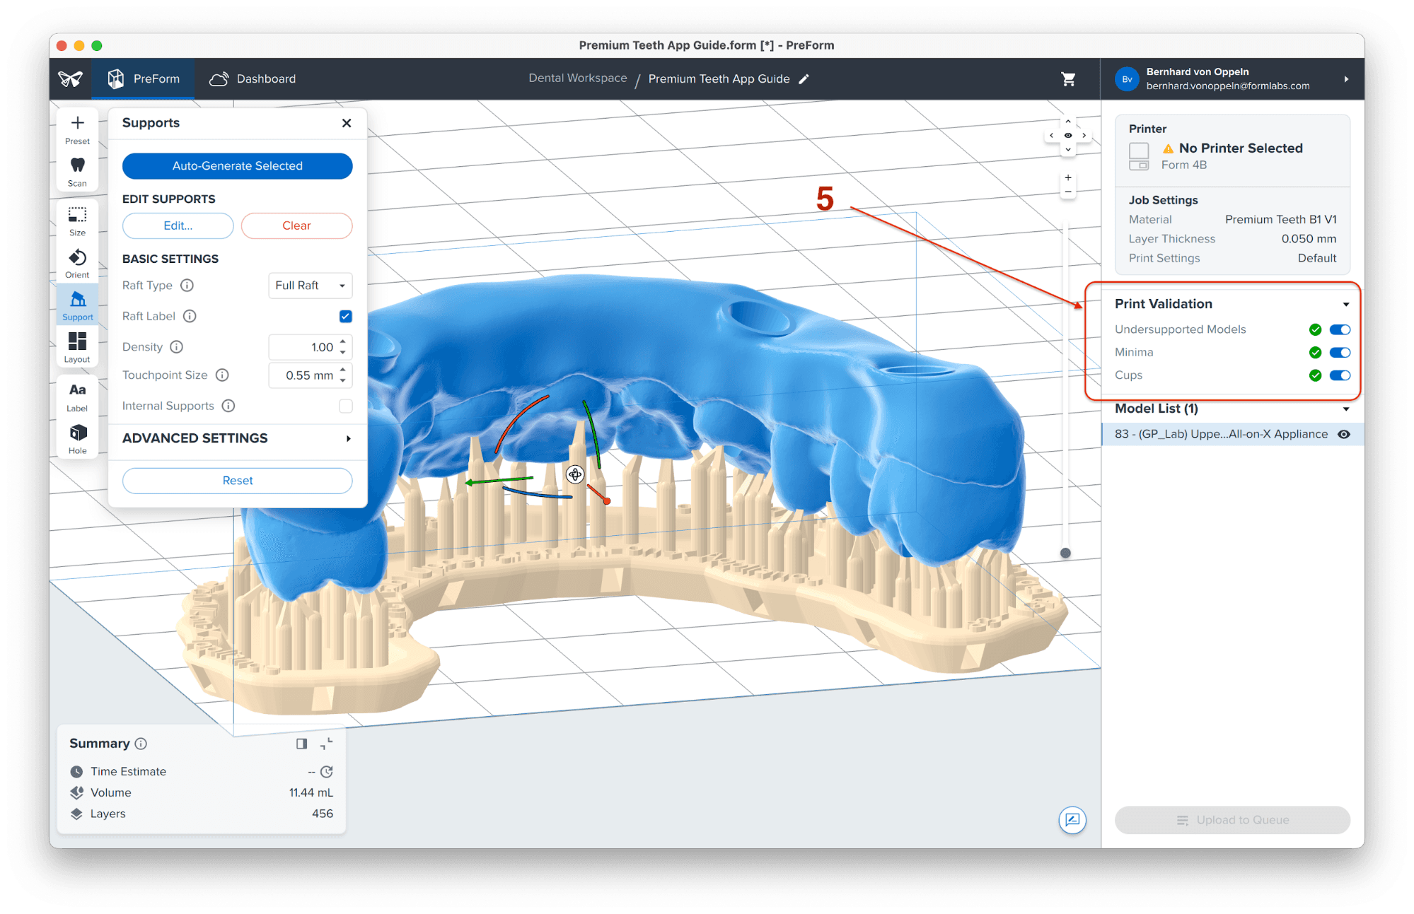Toggle the Undersupported Models validation switch

1339,329
